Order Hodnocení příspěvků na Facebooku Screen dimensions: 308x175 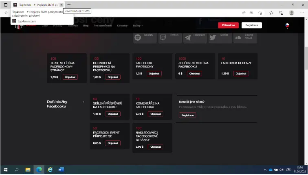click(x=113, y=77)
